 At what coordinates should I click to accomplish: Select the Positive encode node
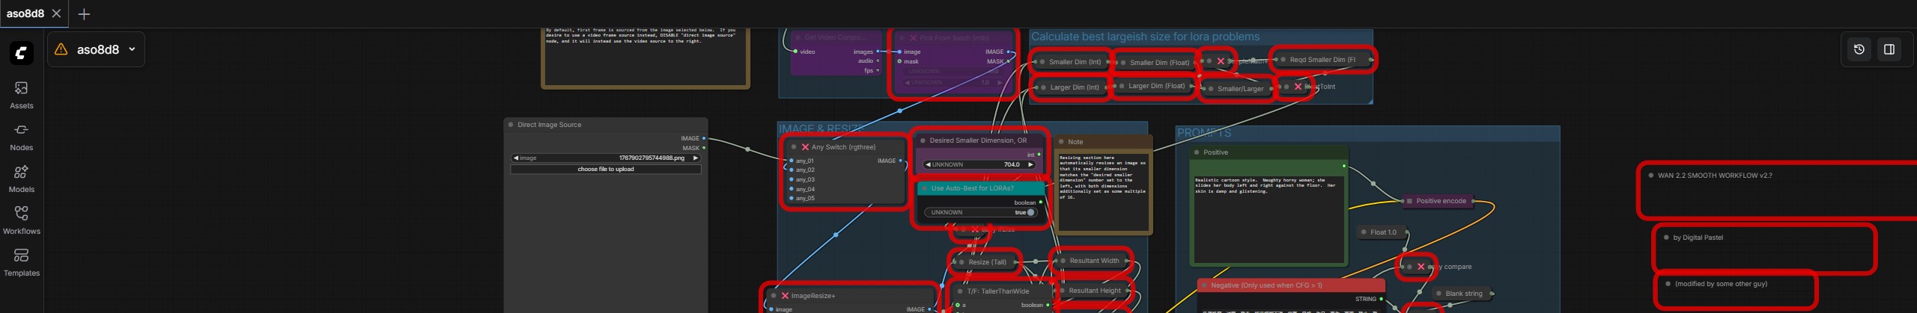[x=1439, y=201]
